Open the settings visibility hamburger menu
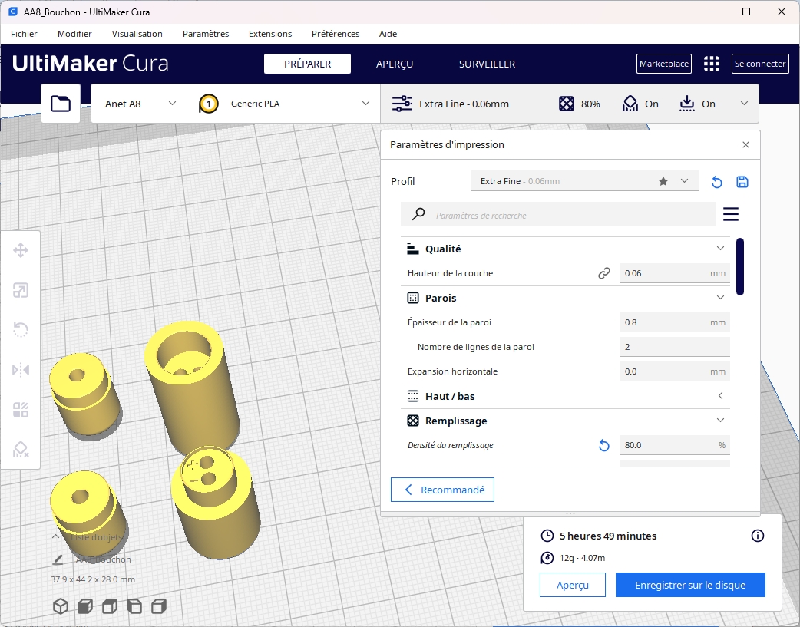Screen dimensions: 800x627 [x=731, y=214]
